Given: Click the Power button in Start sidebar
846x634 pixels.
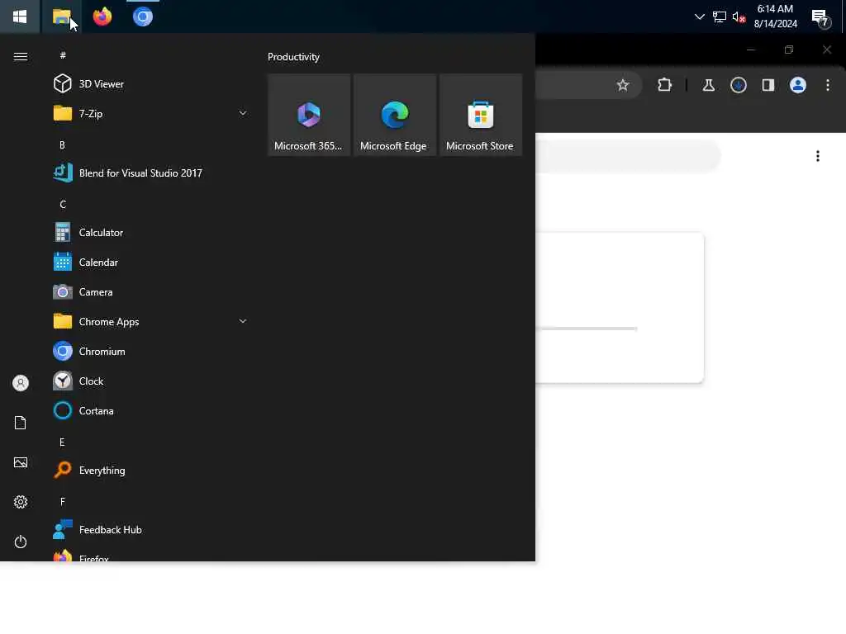Looking at the screenshot, I should tap(21, 542).
